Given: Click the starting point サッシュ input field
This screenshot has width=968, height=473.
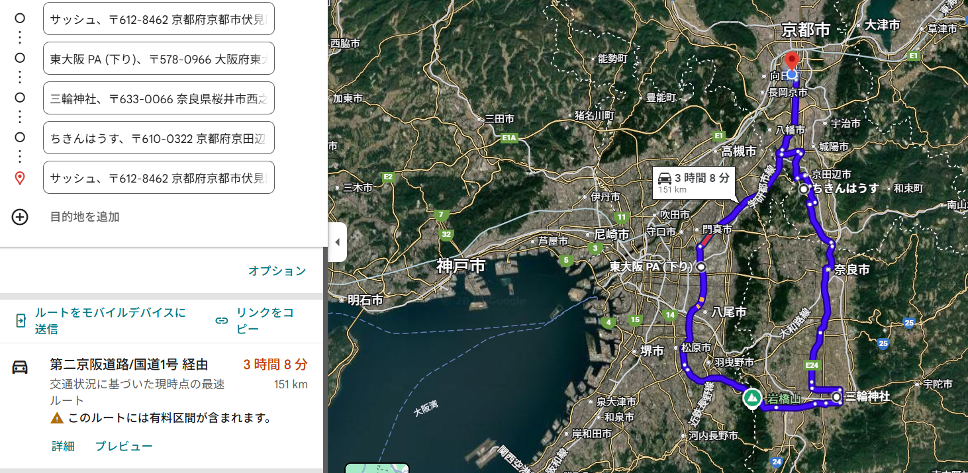Looking at the screenshot, I should pos(159,19).
